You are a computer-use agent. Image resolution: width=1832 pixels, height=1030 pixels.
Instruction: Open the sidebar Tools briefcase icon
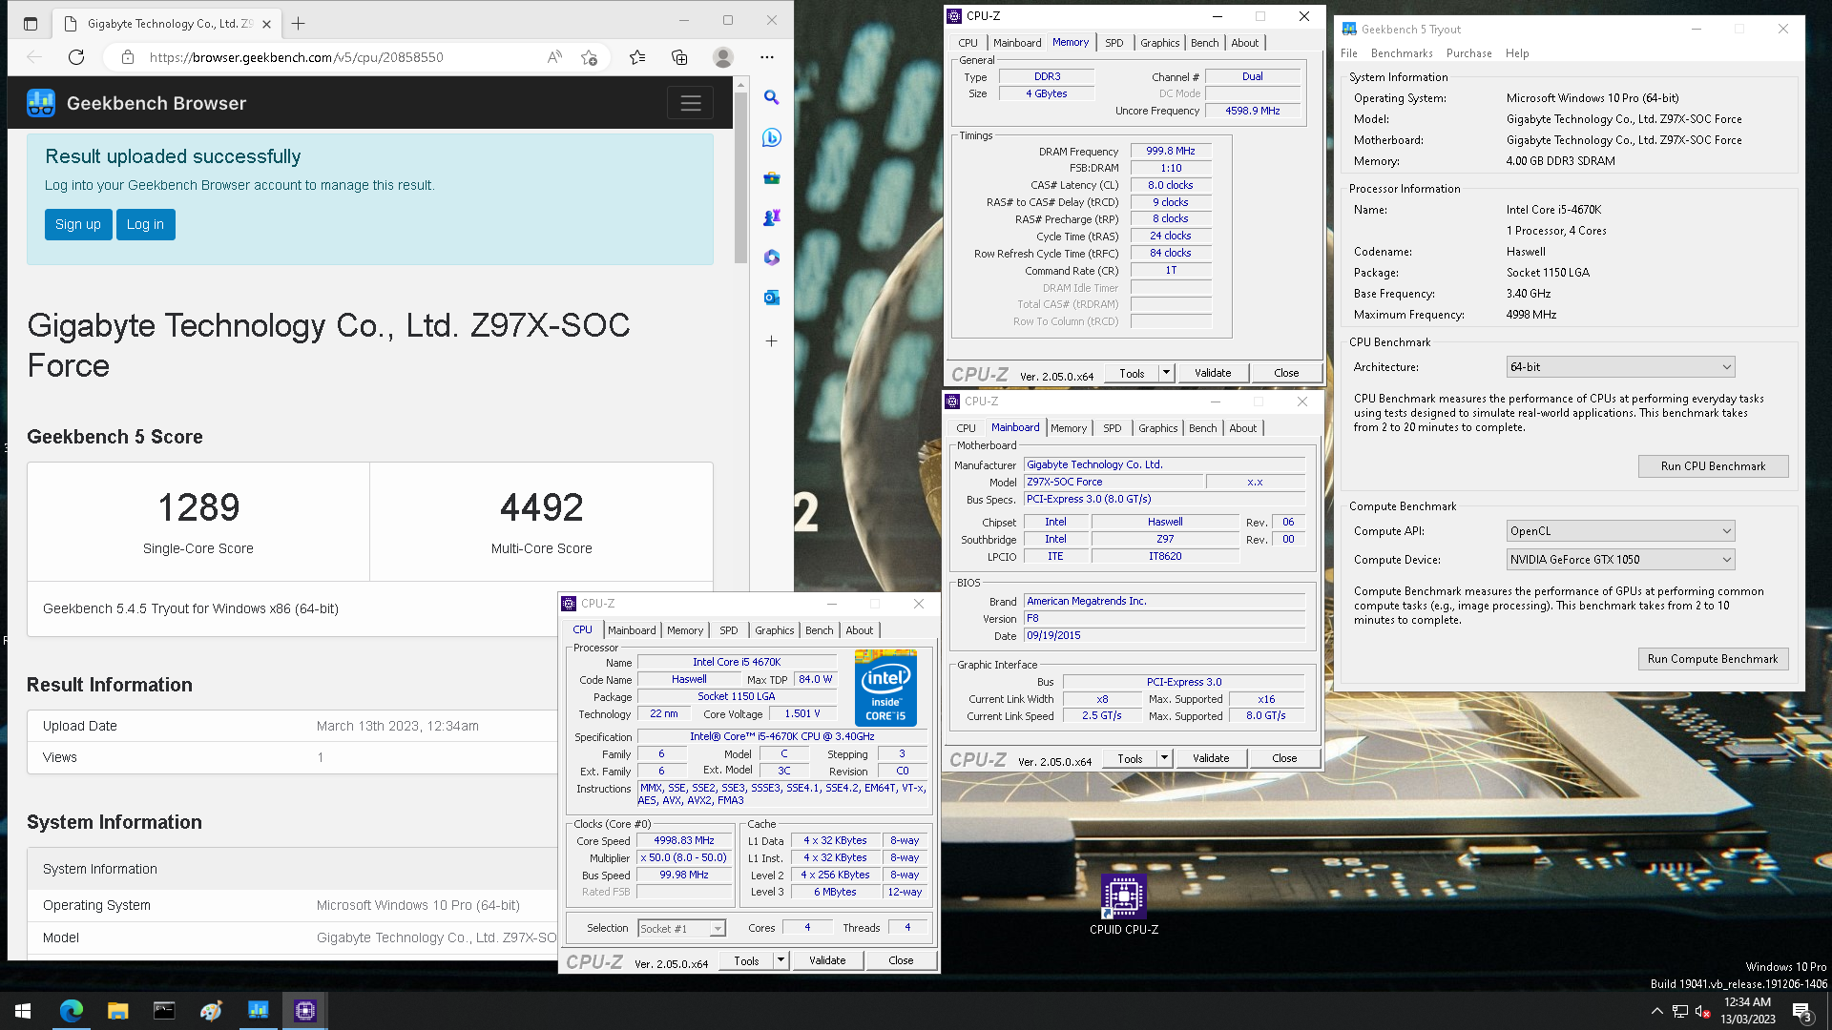tap(771, 177)
